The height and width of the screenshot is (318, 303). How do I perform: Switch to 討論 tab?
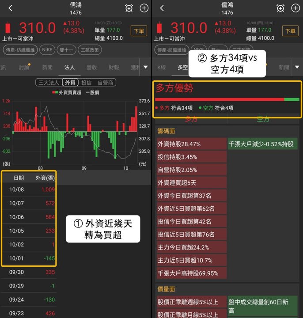click(x=24, y=67)
